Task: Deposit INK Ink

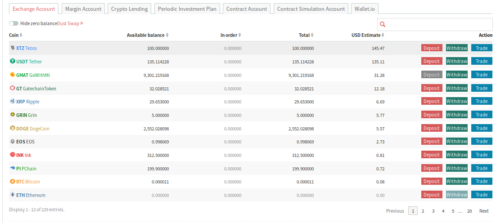Action: (x=432, y=155)
